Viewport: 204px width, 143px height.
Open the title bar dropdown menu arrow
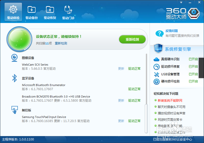(181, 2)
